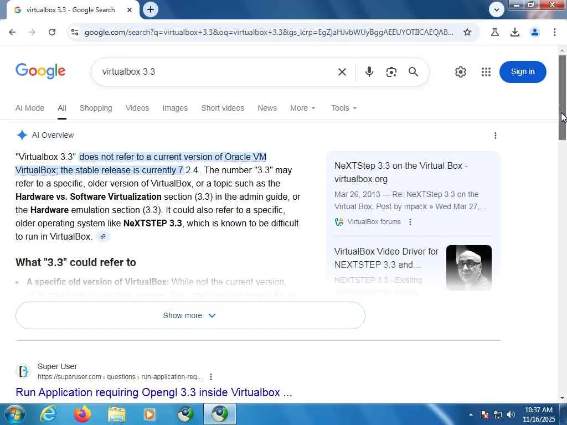Open the volume speaker tray icon

[511, 414]
